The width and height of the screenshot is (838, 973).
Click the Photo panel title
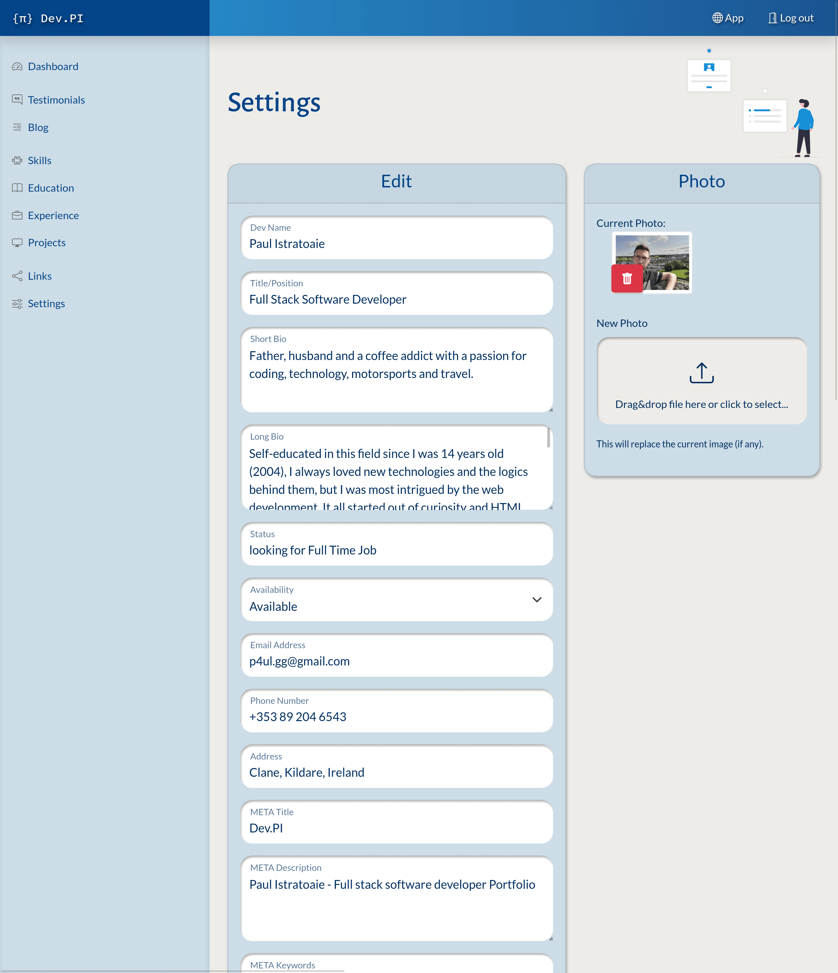point(701,182)
